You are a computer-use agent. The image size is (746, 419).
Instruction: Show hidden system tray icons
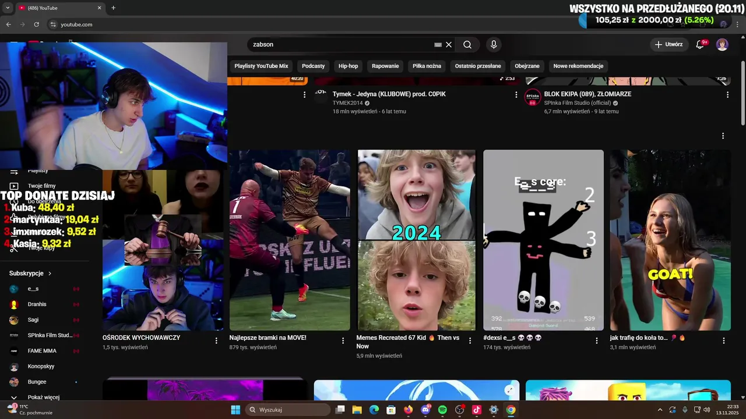[x=660, y=410]
